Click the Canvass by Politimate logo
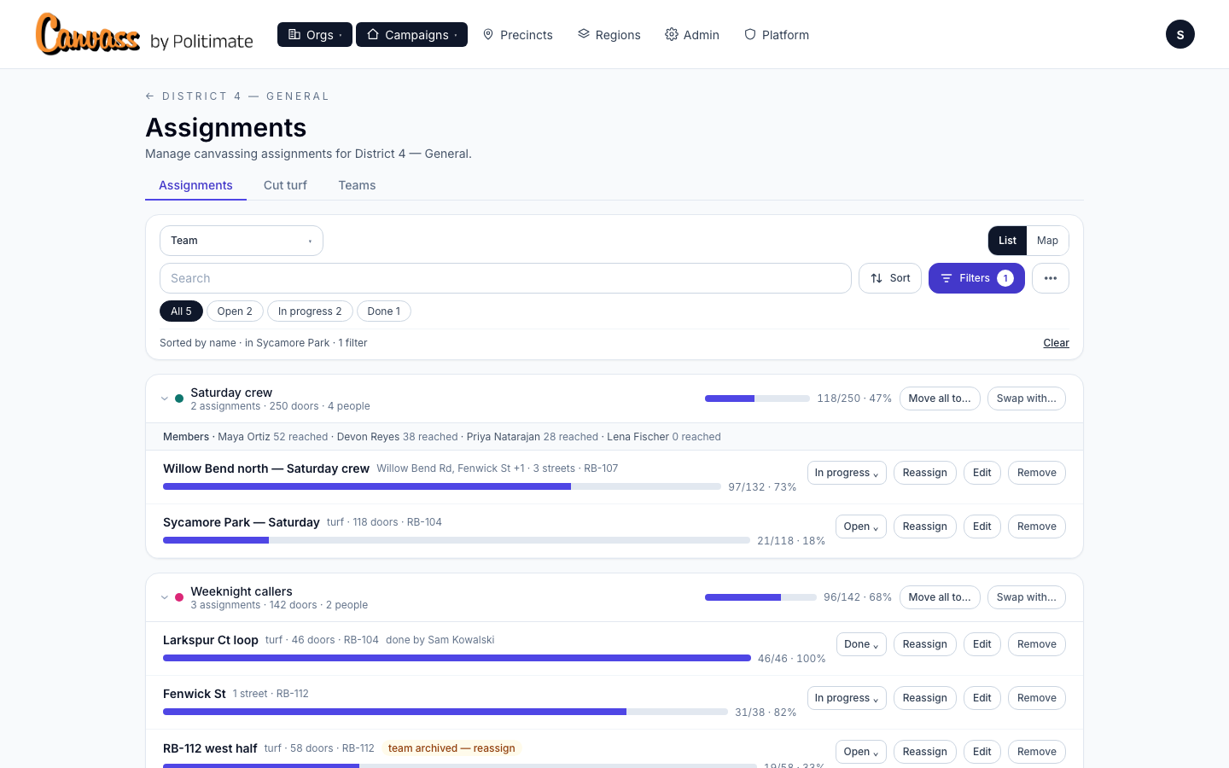Viewport: 1229px width, 768px height. 144,34
